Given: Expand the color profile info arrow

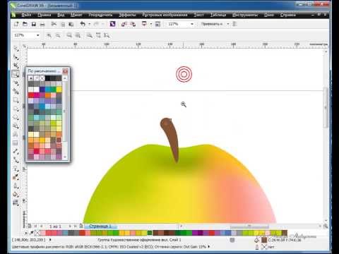Looking at the screenshot, I should coord(208,246).
